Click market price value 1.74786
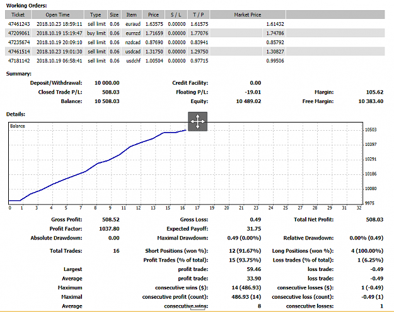Viewport: 394px width, 312px height. coord(275,33)
